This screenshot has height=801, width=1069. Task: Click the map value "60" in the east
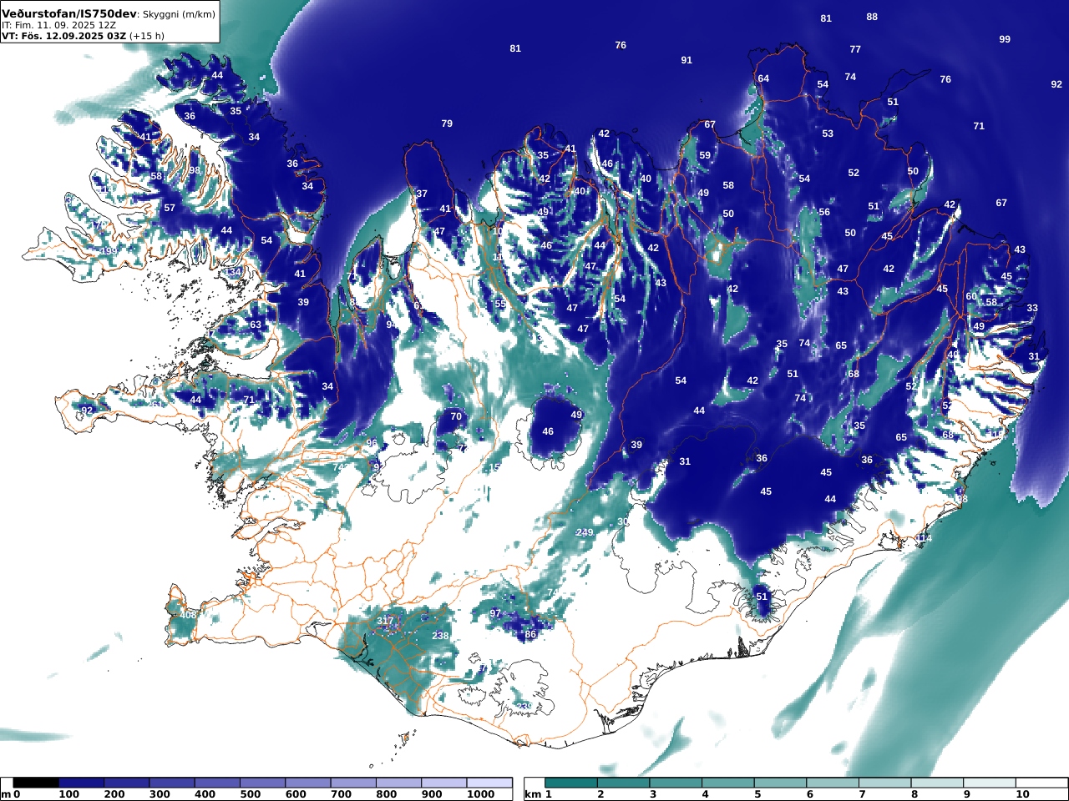tap(971, 296)
